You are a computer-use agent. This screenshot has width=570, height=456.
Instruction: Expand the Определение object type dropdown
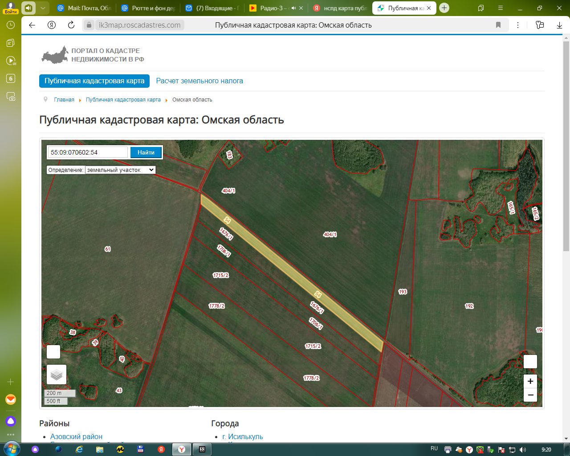tap(120, 170)
